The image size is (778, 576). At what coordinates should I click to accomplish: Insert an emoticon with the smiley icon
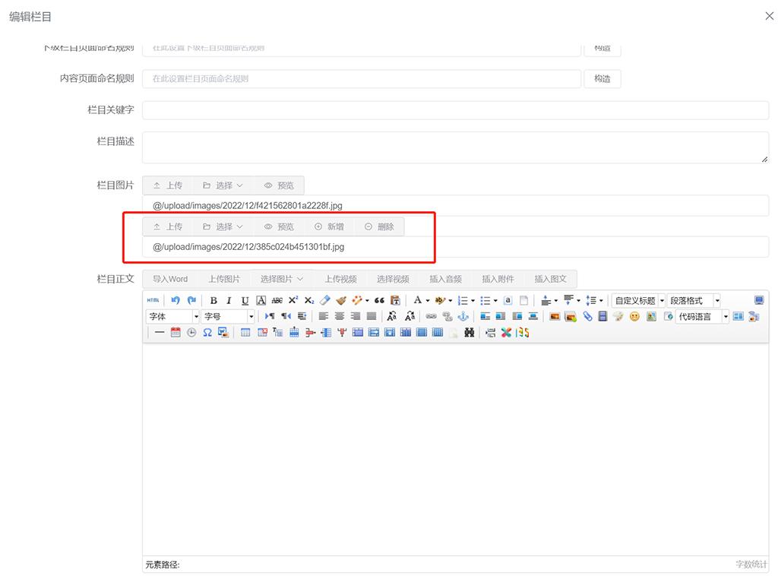pos(634,316)
